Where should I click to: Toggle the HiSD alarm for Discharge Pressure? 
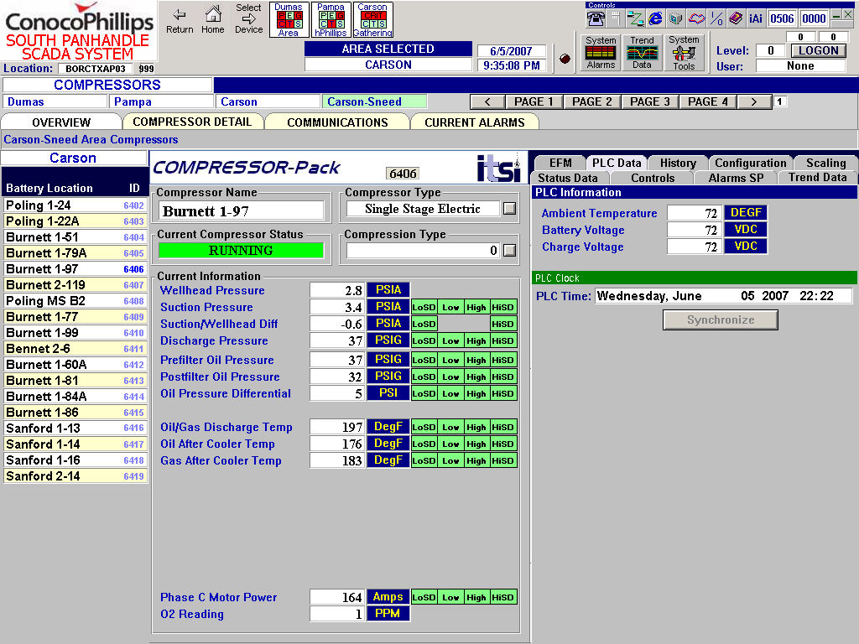click(x=502, y=340)
